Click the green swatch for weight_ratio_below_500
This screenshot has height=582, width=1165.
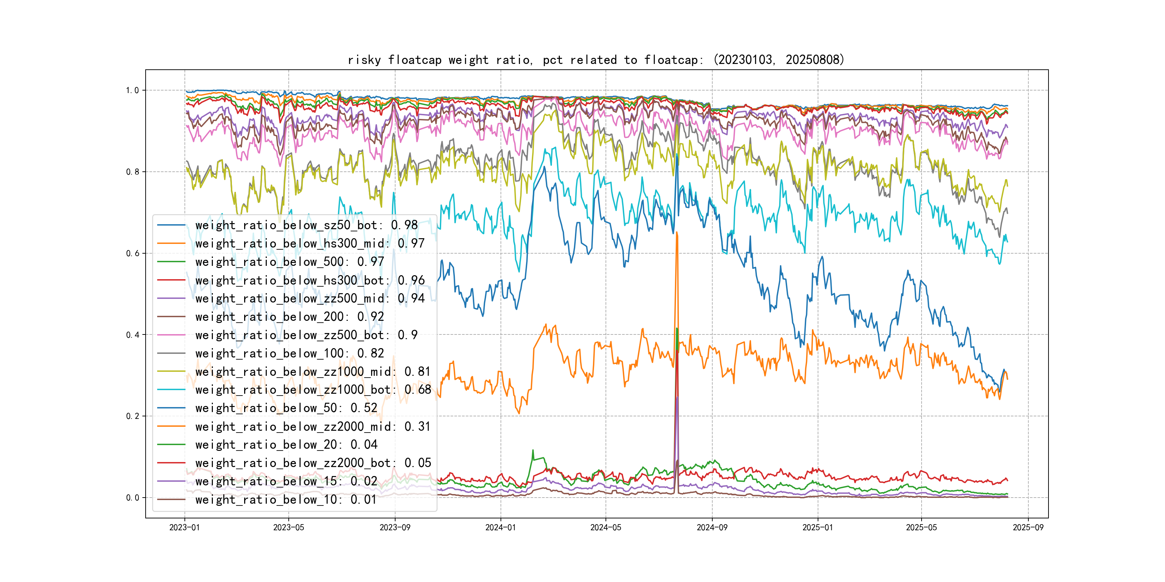171,262
